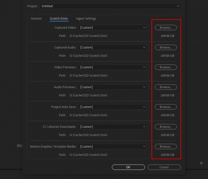Click the 169.06 GB value under Audio Previews
This screenshot has width=208, height=179.
[x=168, y=95]
